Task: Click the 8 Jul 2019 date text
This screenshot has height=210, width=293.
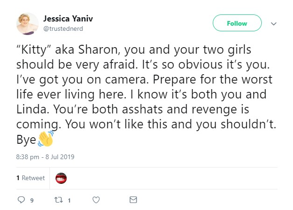Action: [x=60, y=157]
